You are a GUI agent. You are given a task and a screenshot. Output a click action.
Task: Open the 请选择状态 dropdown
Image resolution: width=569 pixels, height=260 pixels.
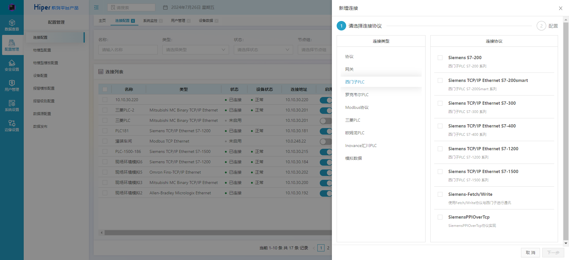coord(263,50)
